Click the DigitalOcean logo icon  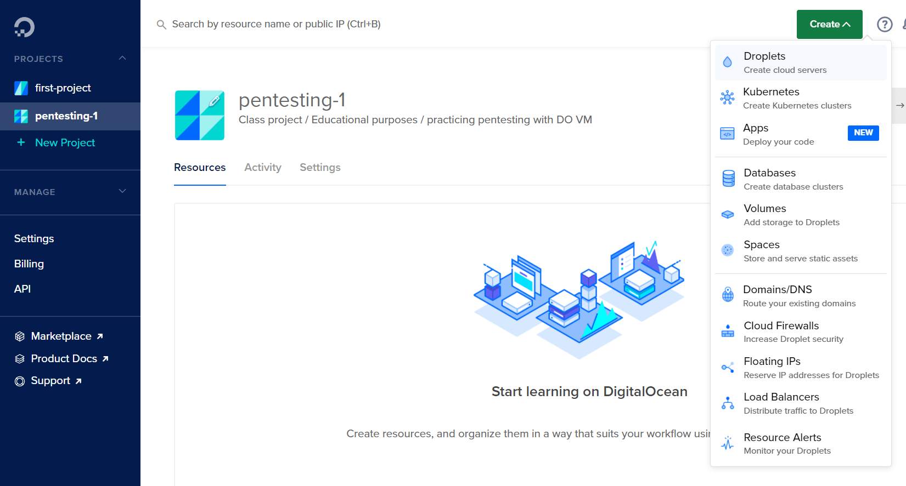[24, 27]
